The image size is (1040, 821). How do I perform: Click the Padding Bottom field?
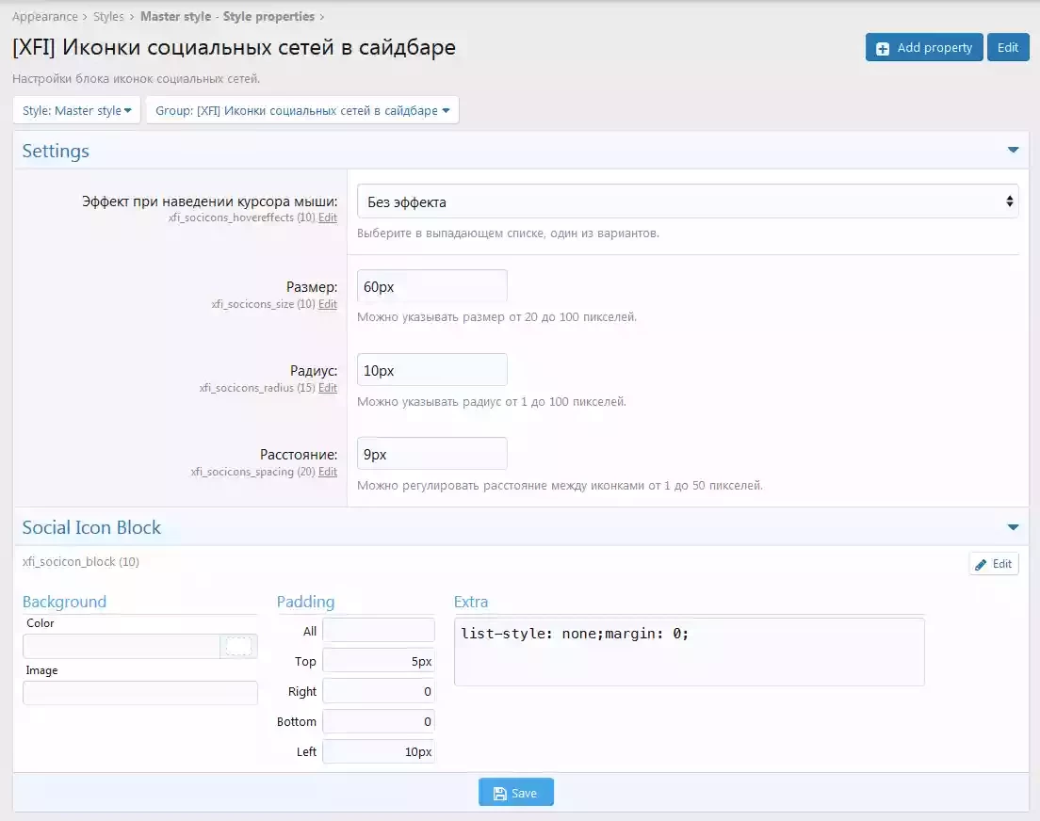[379, 721]
